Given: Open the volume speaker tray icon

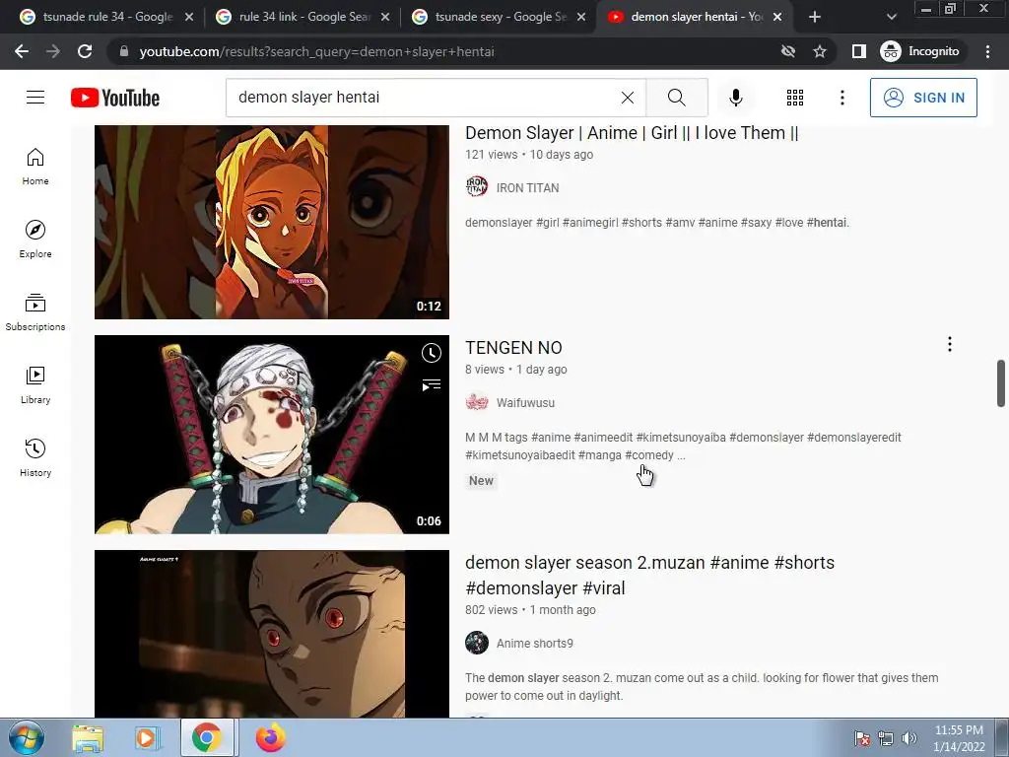Looking at the screenshot, I should click(x=908, y=738).
